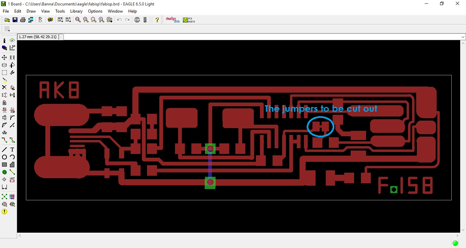This screenshot has height=248, width=466.
Task: Select the Circle tool
Action: (x=4, y=157)
